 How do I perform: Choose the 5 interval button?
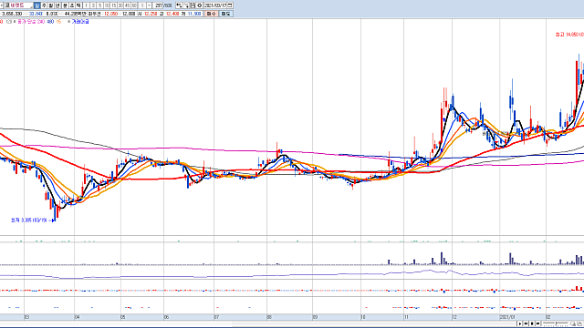(x=99, y=5)
